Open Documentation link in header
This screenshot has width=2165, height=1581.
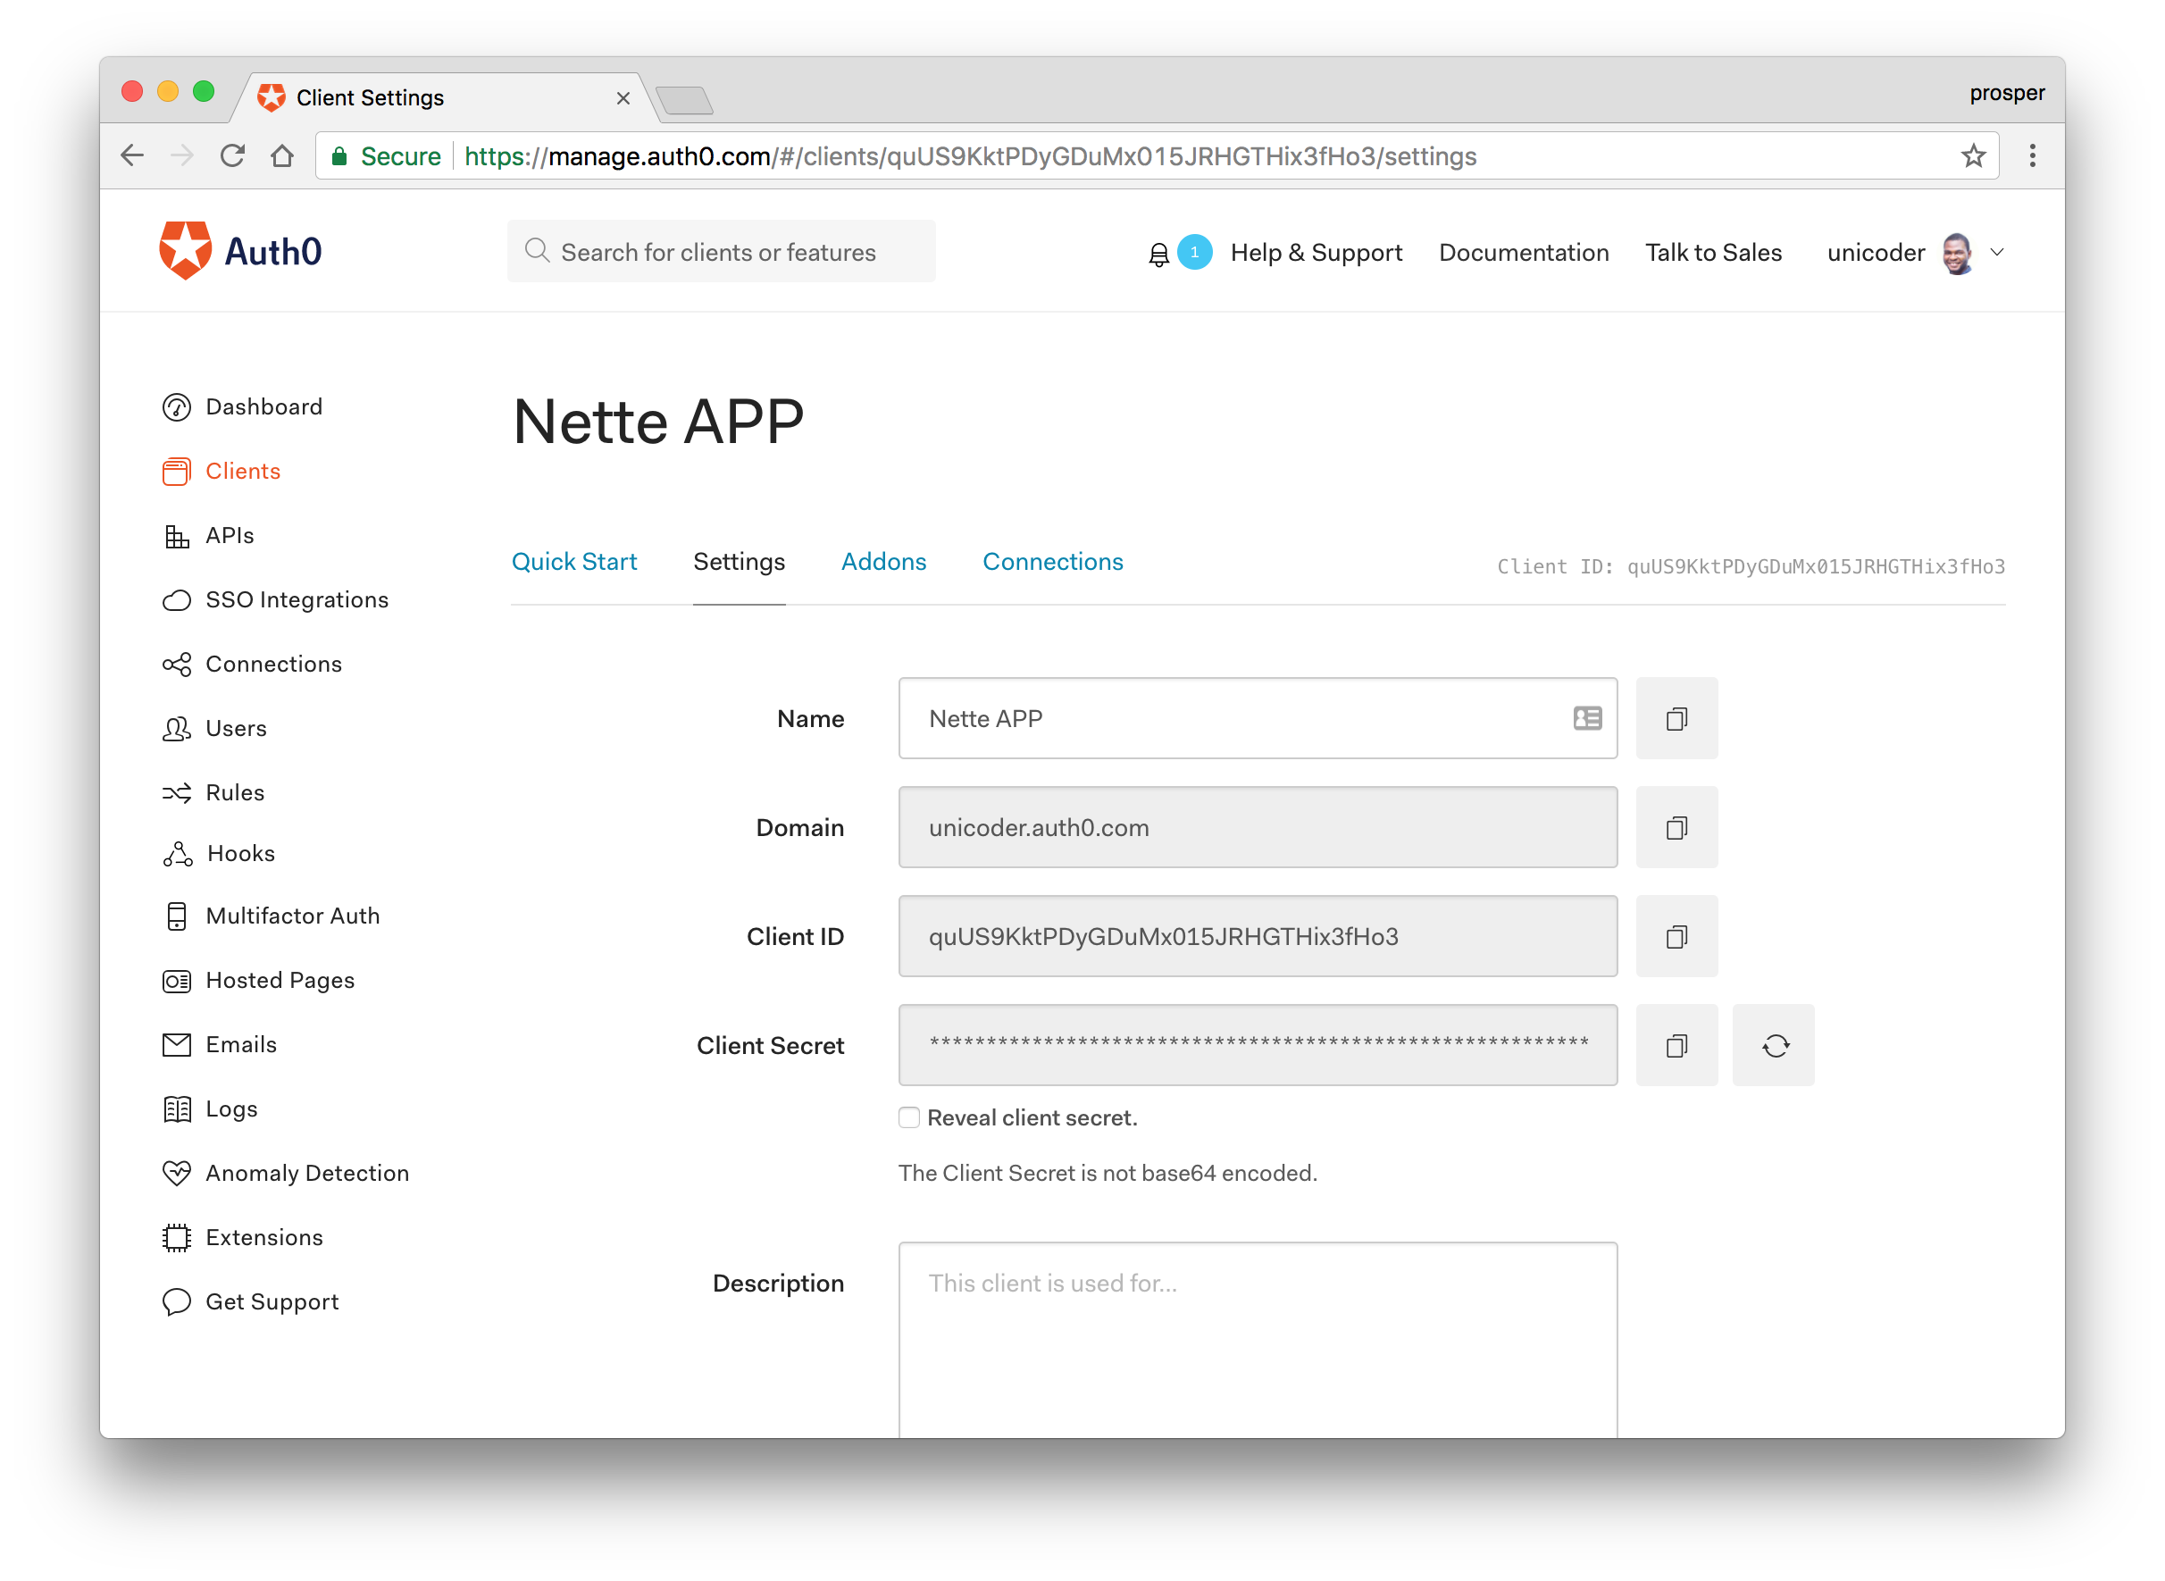(x=1519, y=252)
